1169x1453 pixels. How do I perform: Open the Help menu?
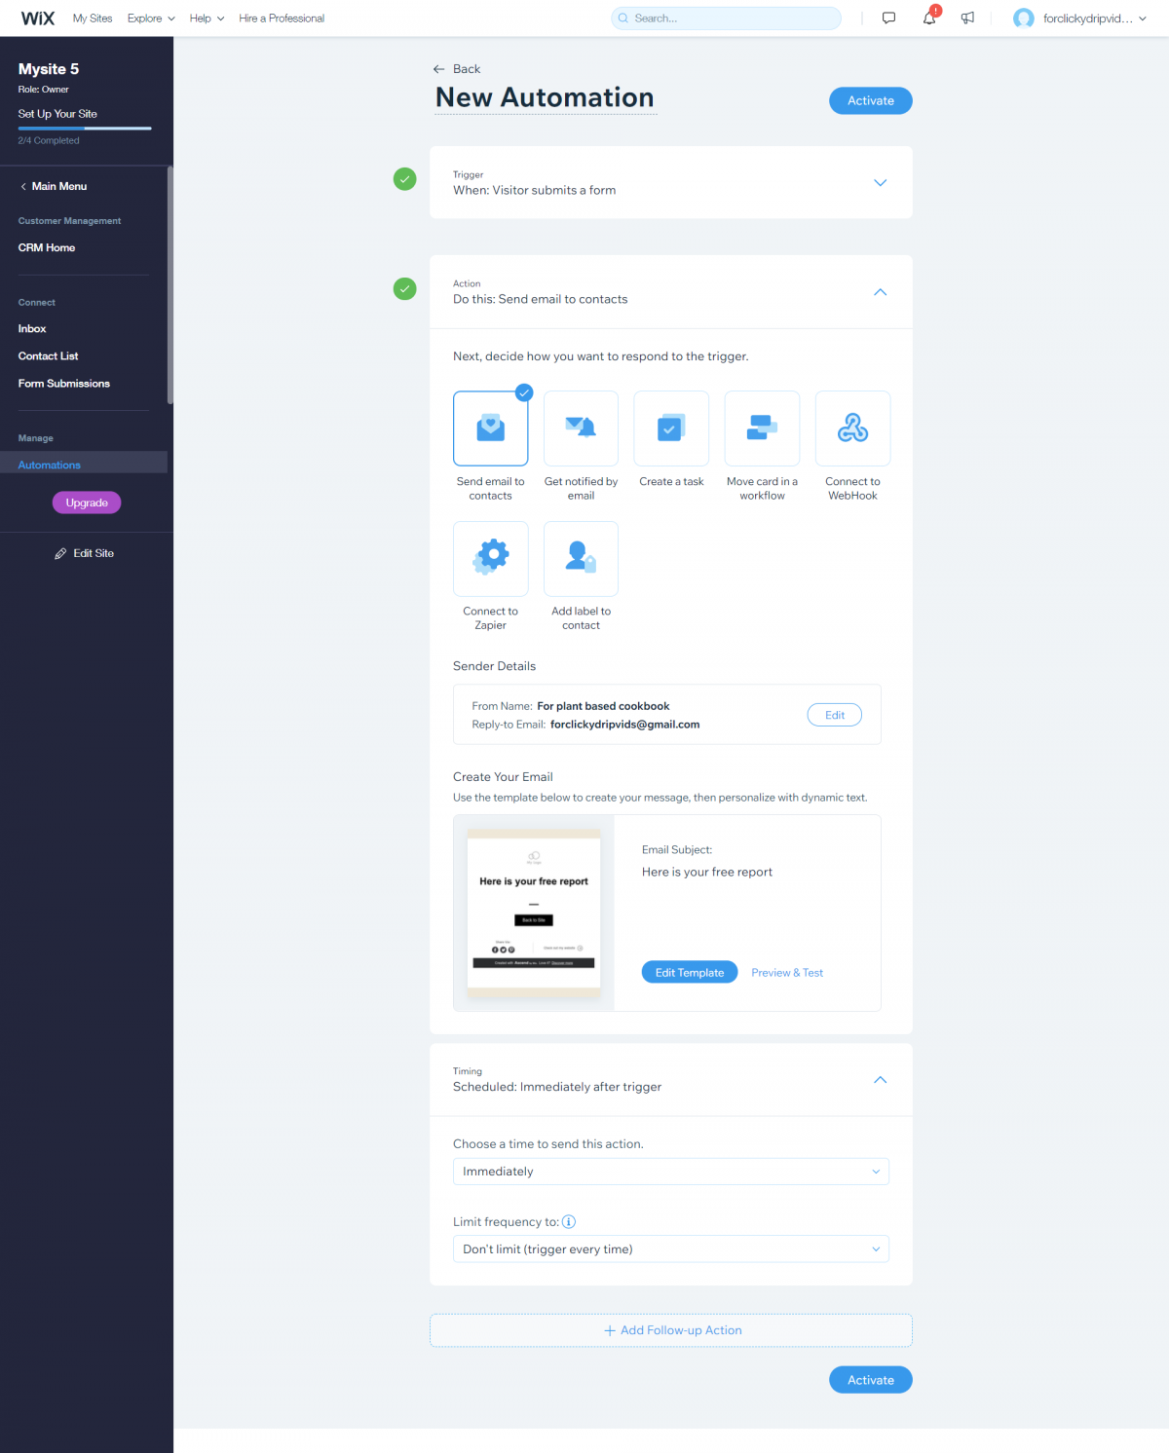(x=206, y=18)
